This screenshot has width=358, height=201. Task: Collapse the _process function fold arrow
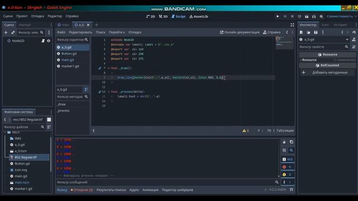109,92
